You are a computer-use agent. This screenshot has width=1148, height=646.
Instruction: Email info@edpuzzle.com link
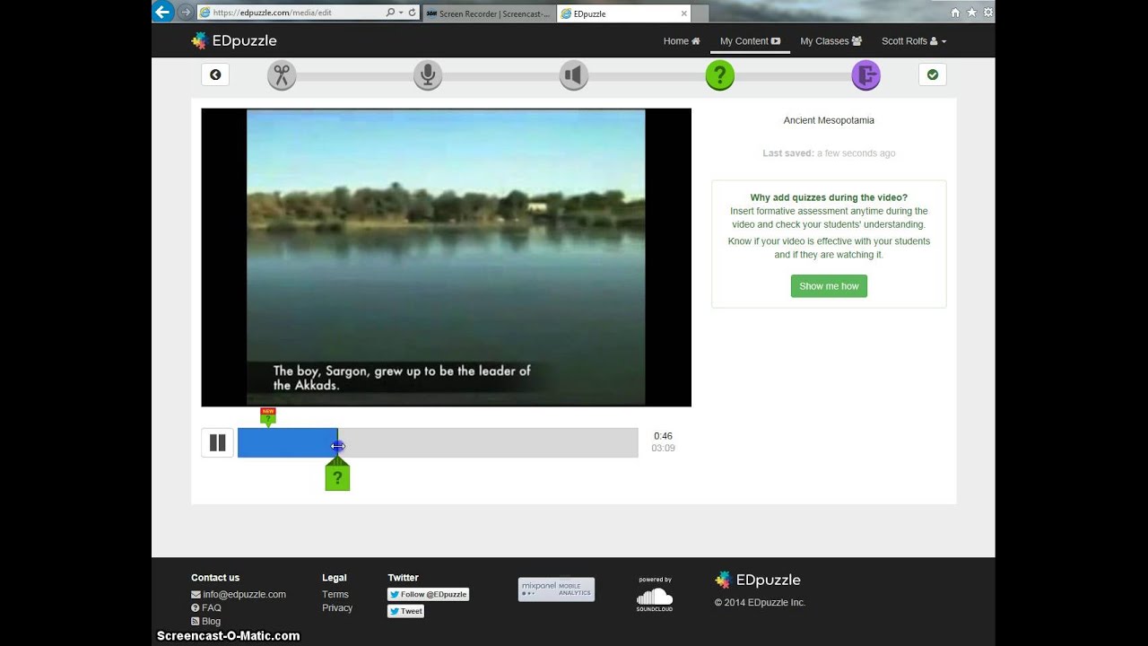click(x=239, y=594)
